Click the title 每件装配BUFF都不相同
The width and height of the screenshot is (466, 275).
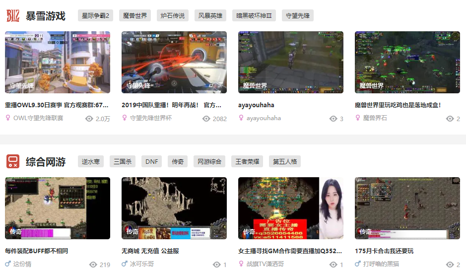(x=37, y=251)
